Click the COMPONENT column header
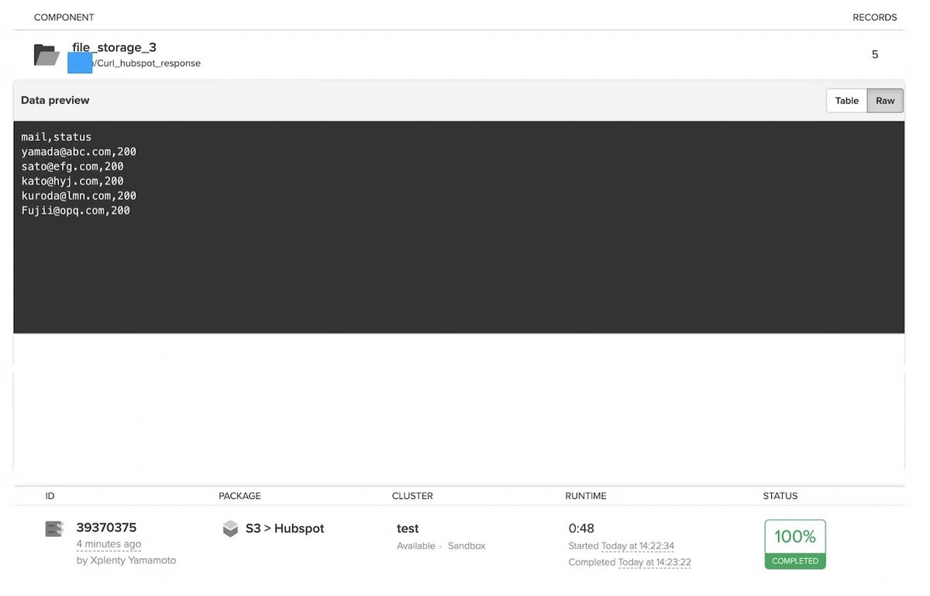This screenshot has height=596, width=930. point(64,17)
